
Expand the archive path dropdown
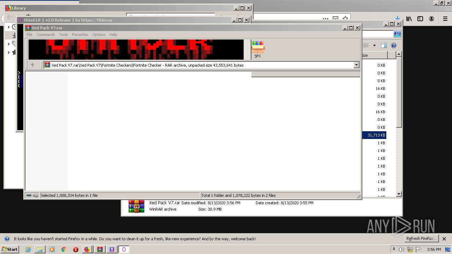(356, 65)
